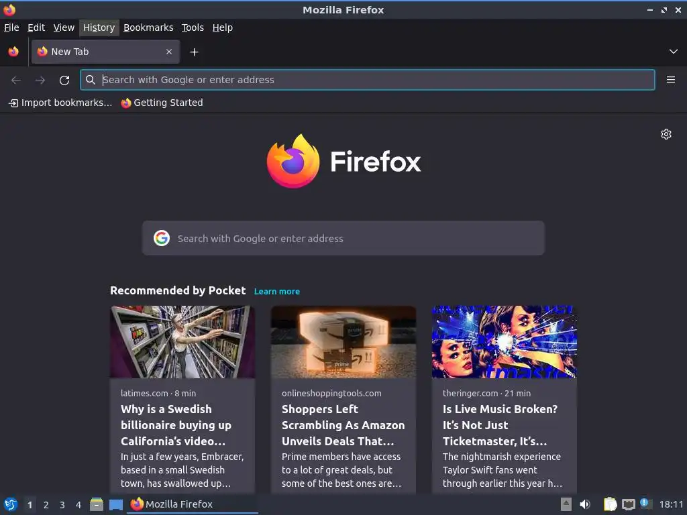Open the hamburger application menu
The height and width of the screenshot is (515, 687).
coord(670,80)
